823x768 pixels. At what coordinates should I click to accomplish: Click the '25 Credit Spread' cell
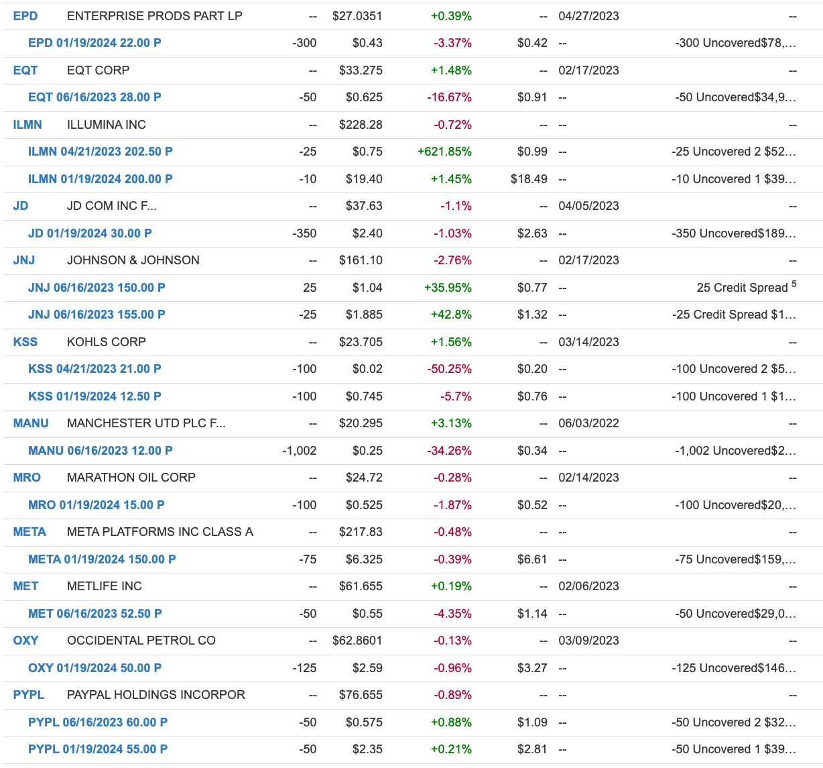point(747,287)
